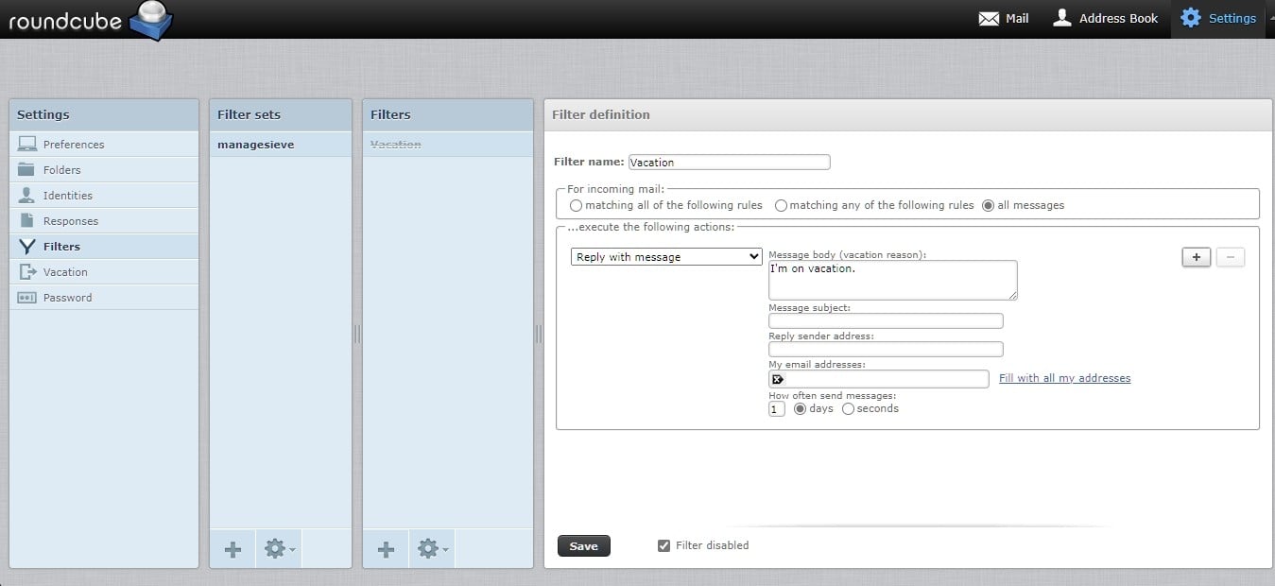Toggle the Filter disabled checkbox
The image size is (1275, 586).
point(664,545)
